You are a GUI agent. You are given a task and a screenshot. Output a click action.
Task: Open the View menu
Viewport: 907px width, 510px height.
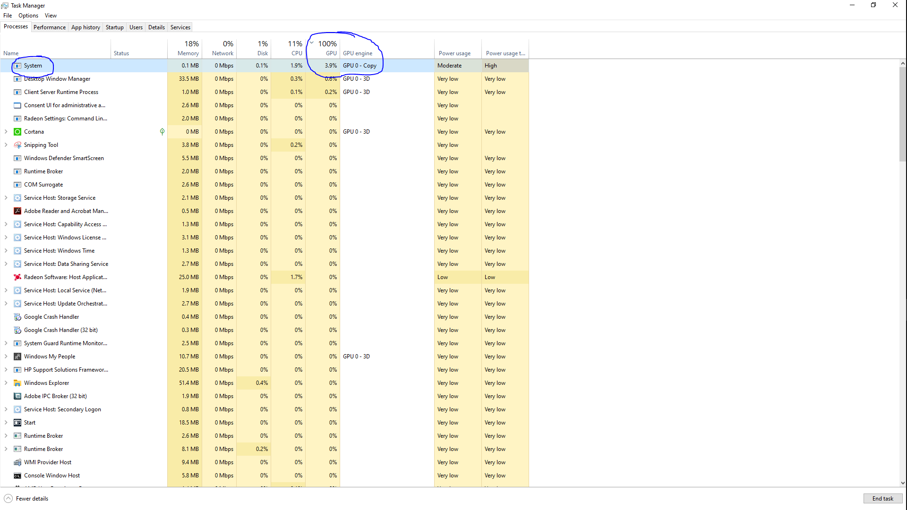(x=51, y=16)
